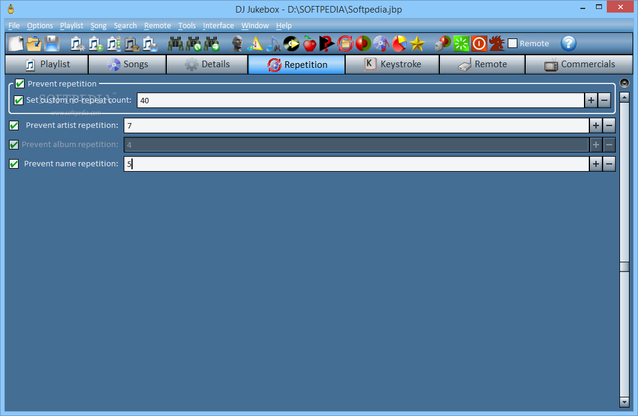Click the name repetition field showing 5
Image resolution: width=638 pixels, height=416 pixels.
point(357,164)
